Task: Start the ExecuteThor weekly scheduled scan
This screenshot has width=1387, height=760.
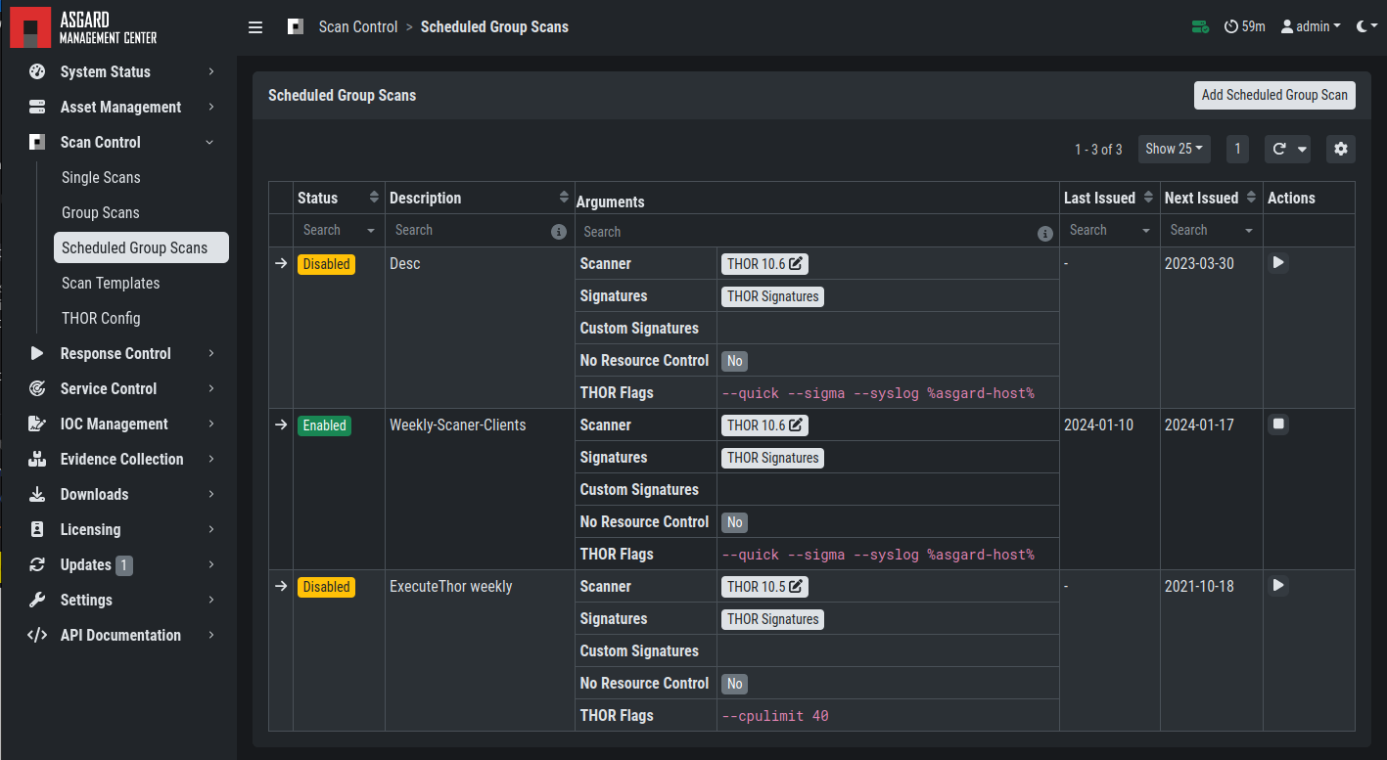Action: [x=1278, y=585]
